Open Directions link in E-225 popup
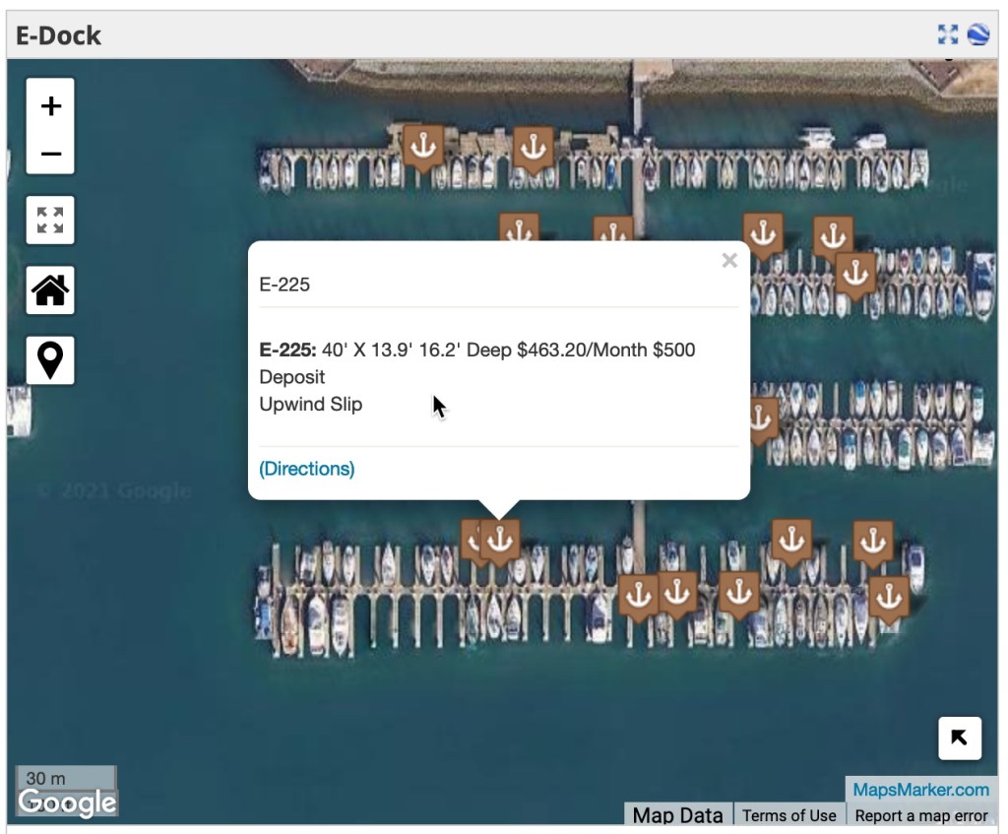Image resolution: width=1008 pixels, height=834 pixels. tap(307, 469)
